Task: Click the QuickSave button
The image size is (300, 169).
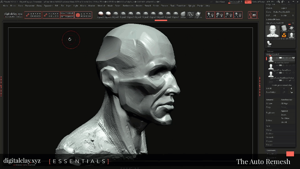Action: click(x=220, y=2)
